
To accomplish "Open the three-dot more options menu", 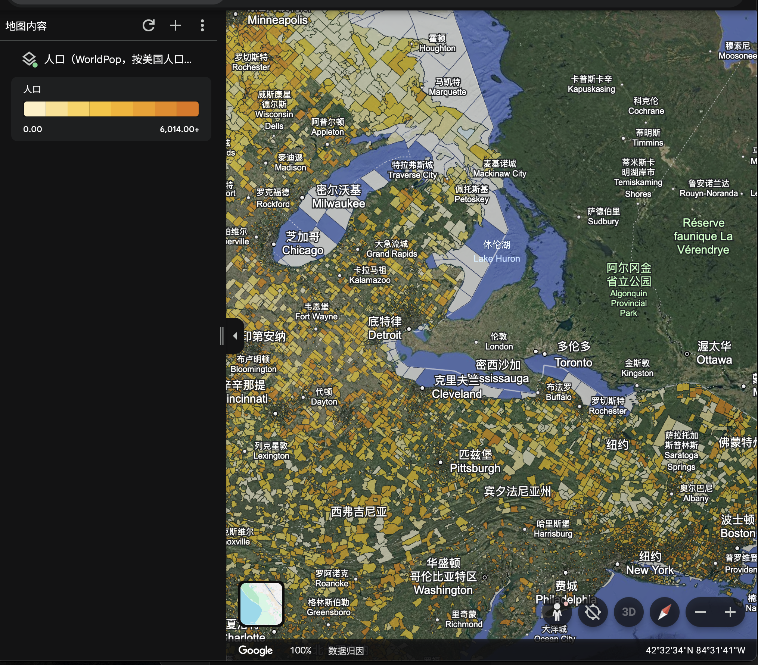I will click(202, 25).
